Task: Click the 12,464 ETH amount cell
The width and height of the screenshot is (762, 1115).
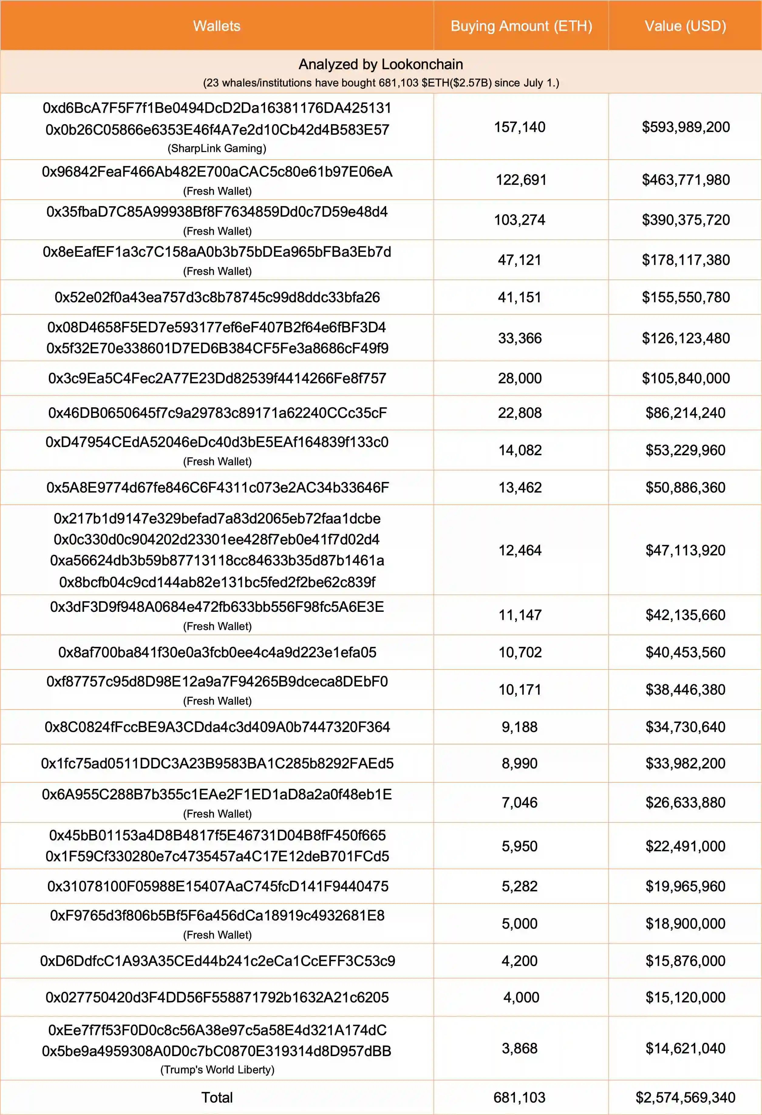Action: coord(520,550)
